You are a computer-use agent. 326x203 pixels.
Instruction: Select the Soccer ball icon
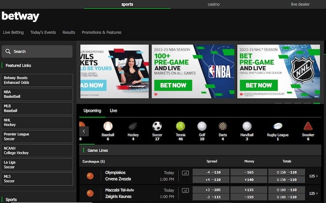[157, 126]
